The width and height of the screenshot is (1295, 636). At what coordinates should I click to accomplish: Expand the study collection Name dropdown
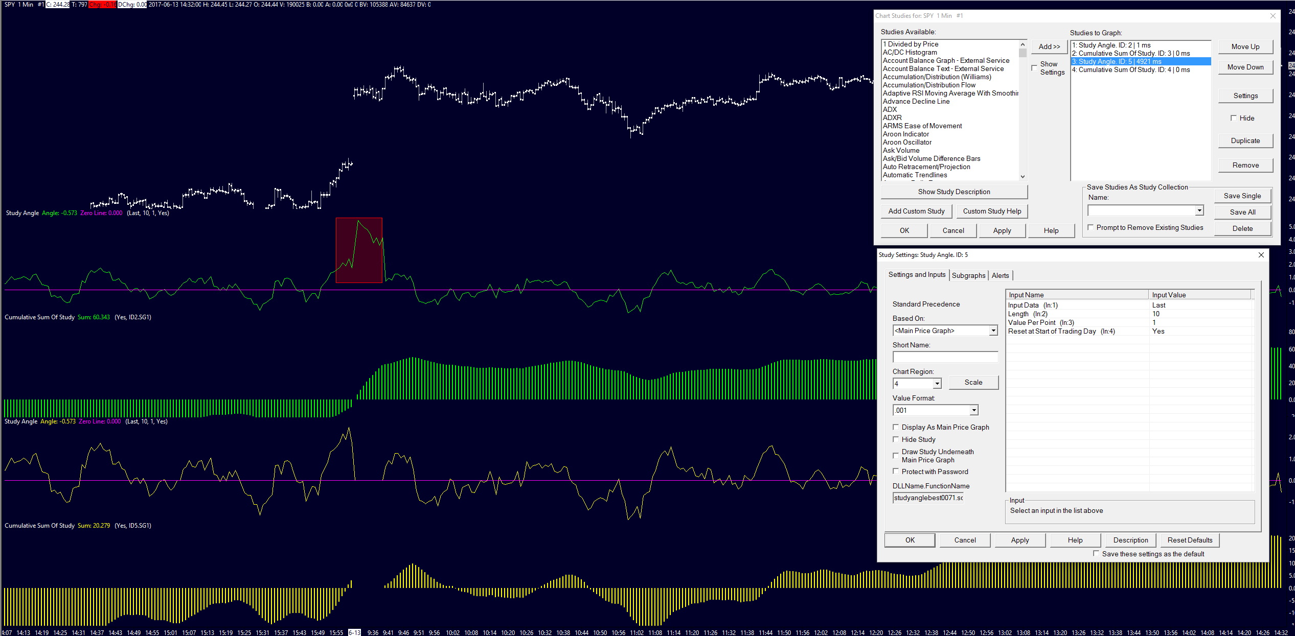coord(1199,210)
